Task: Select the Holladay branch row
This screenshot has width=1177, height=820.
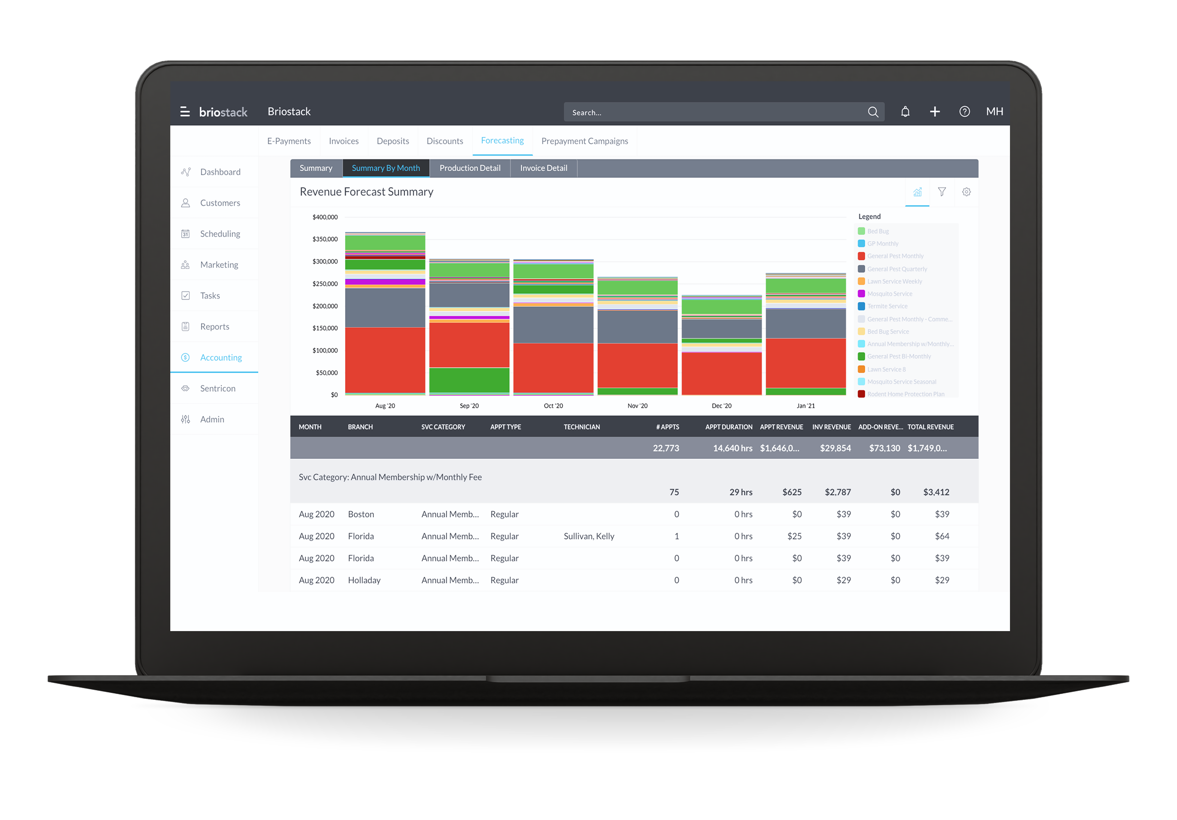Action: (634, 580)
